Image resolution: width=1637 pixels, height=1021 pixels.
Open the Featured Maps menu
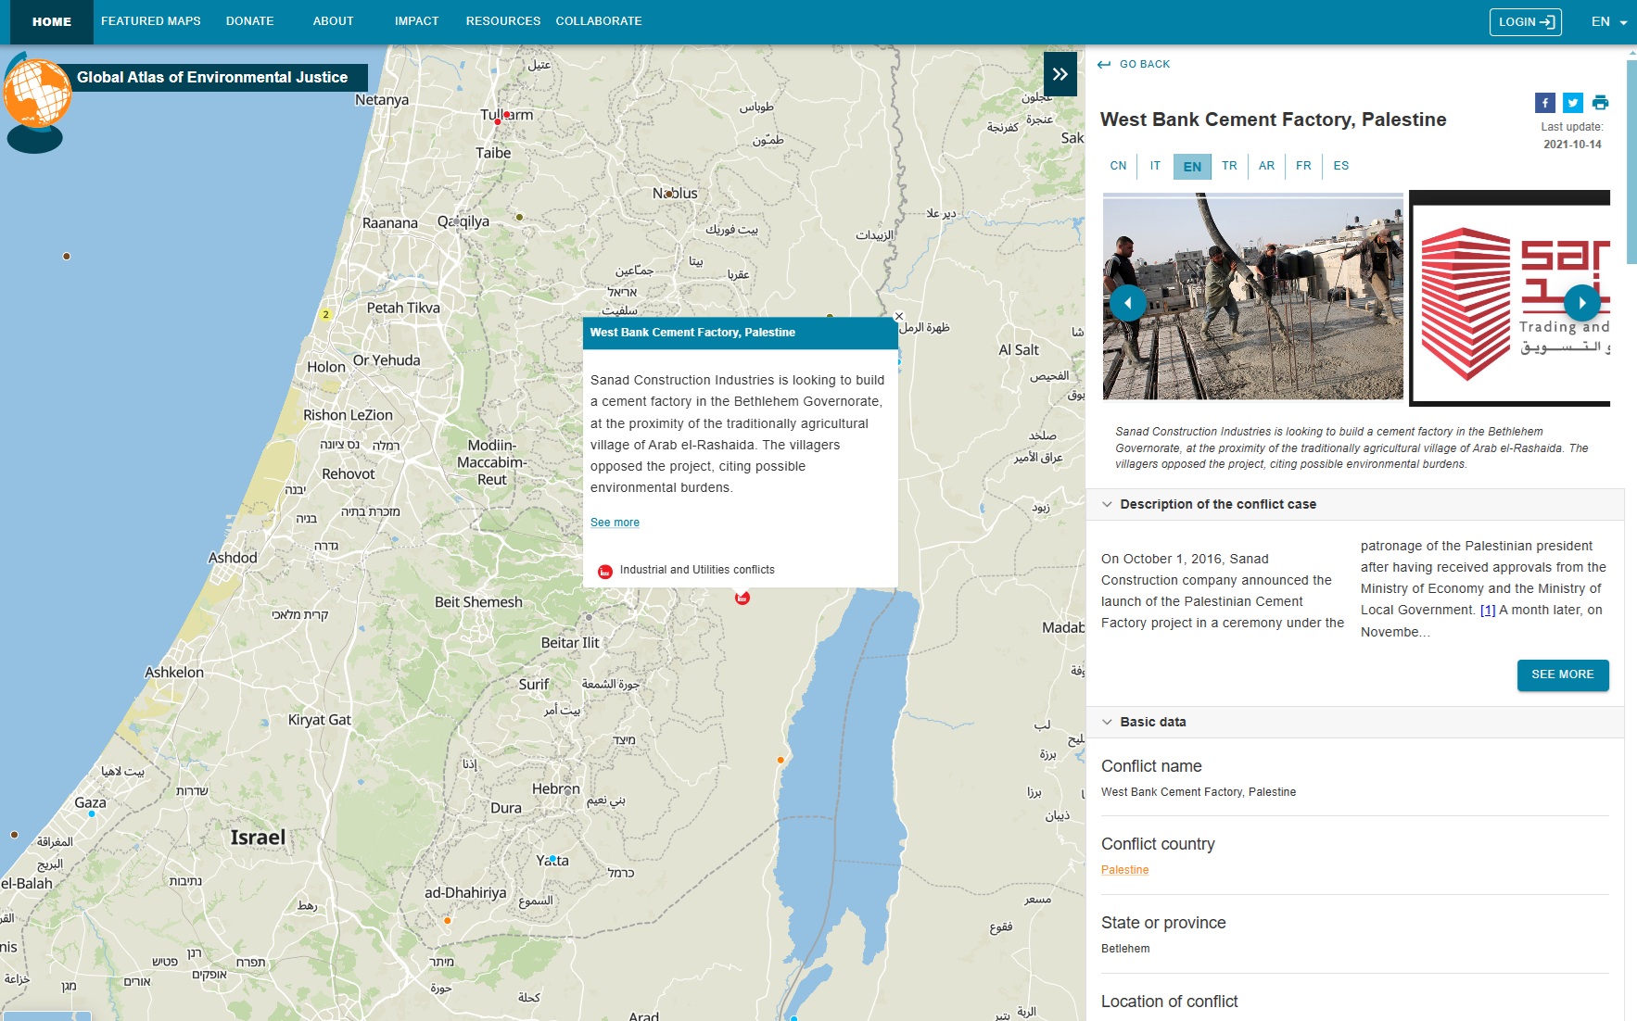tap(150, 21)
